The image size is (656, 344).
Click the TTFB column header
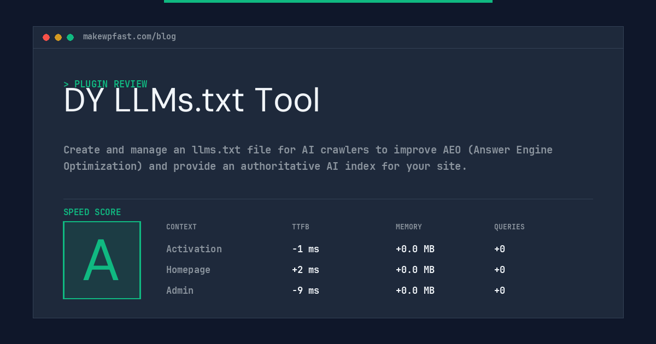(301, 227)
